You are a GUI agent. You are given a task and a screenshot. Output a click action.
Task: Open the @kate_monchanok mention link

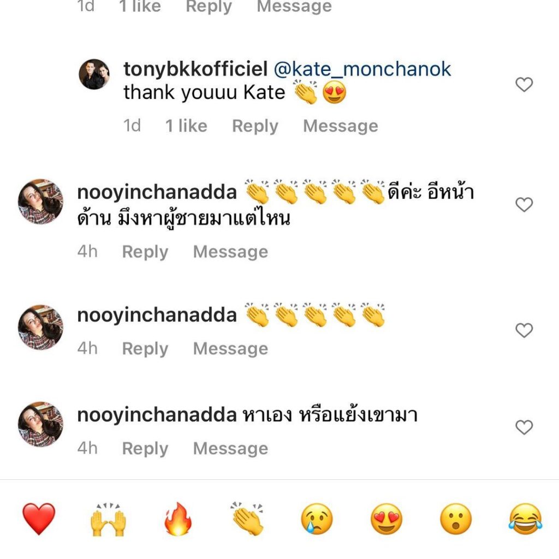click(362, 69)
